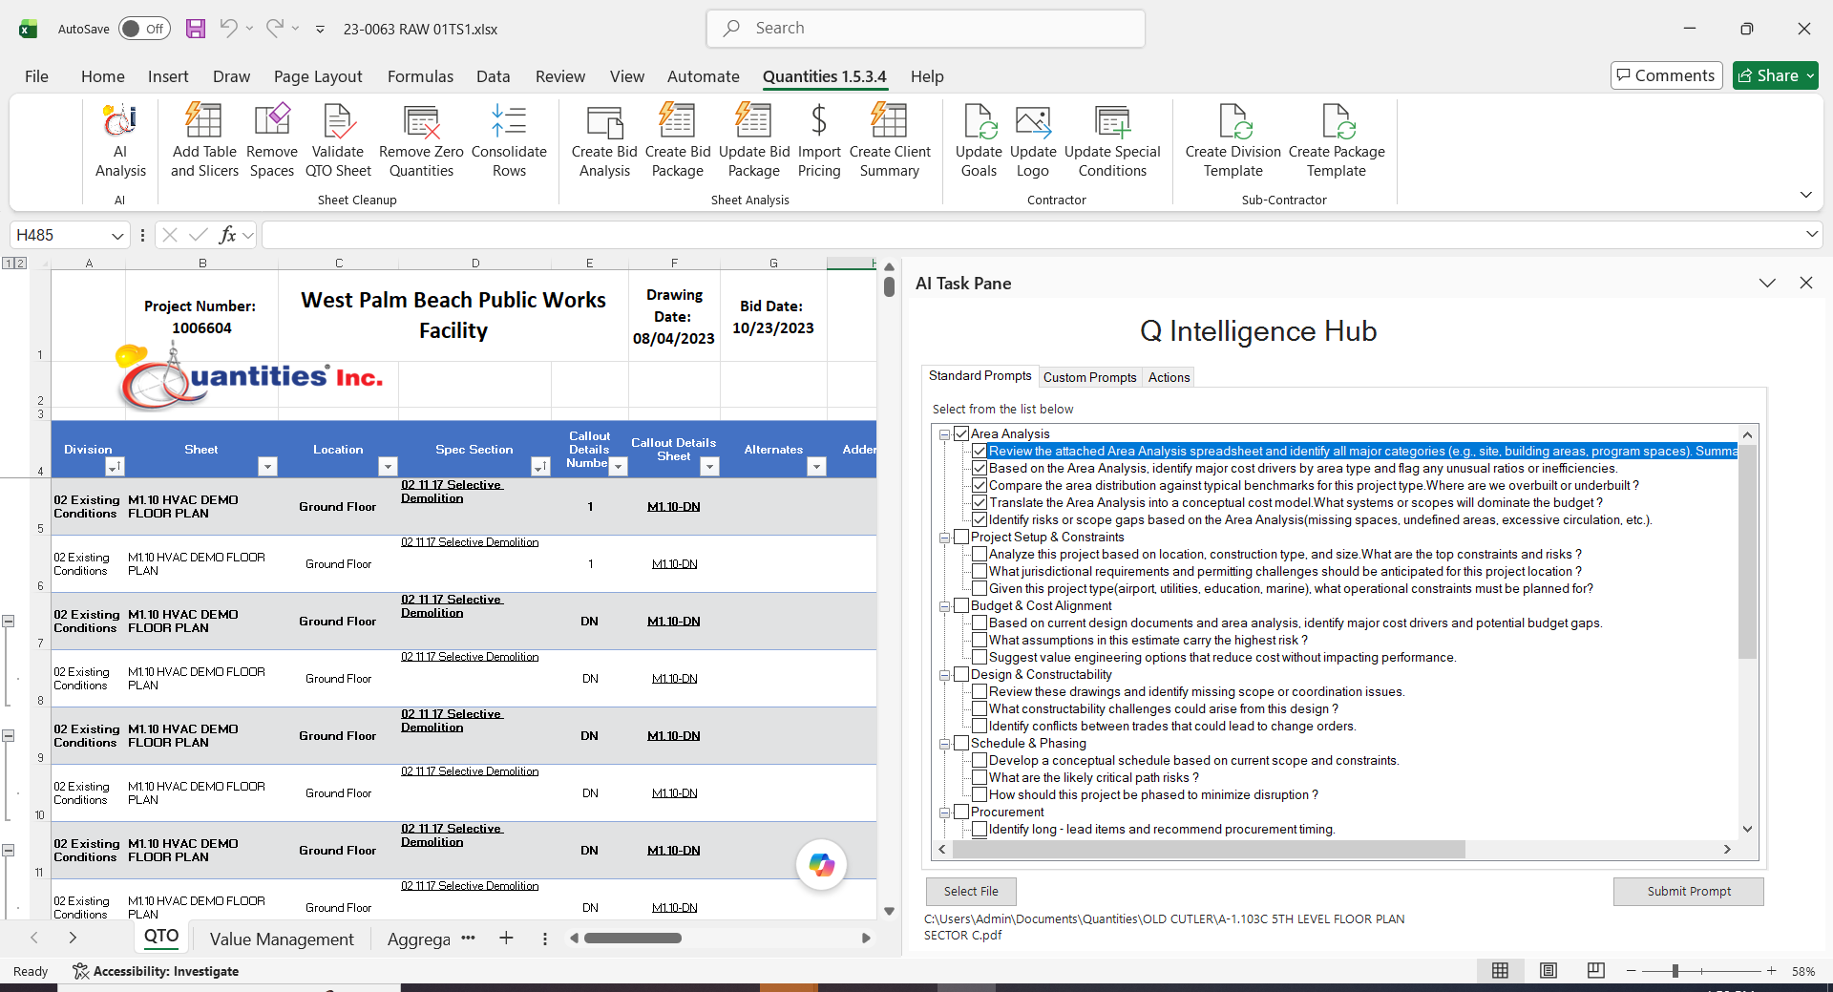Screen dimensions: 1833x992
Task: Switch to Custom Prompts tab
Action: point(1089,377)
